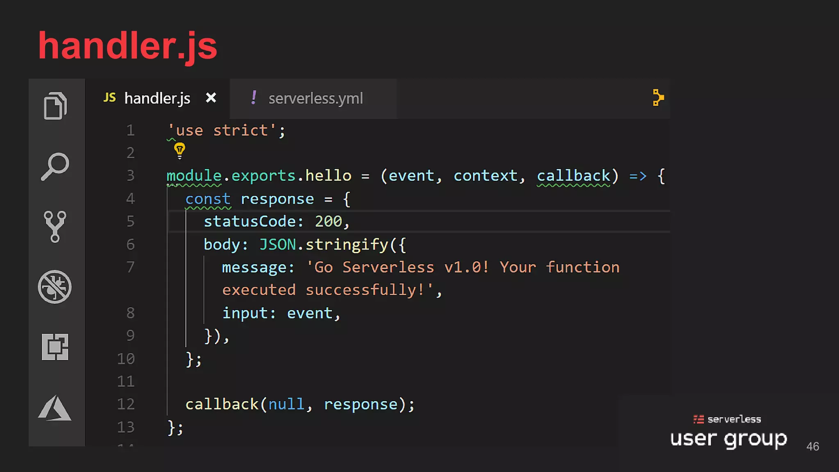Image resolution: width=839 pixels, height=472 pixels.
Task: Click line number 5 in the gutter
Action: pos(130,221)
